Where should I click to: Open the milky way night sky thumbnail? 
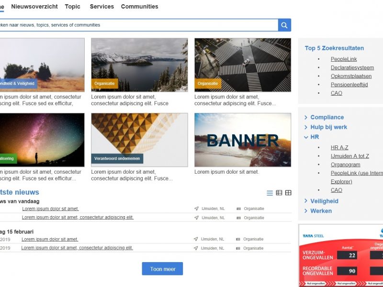(42, 140)
